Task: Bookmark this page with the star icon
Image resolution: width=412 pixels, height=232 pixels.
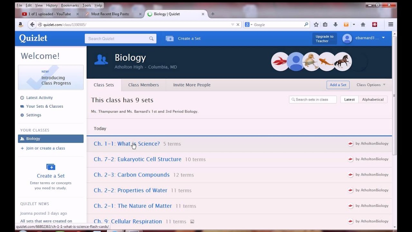Action: pos(316,24)
